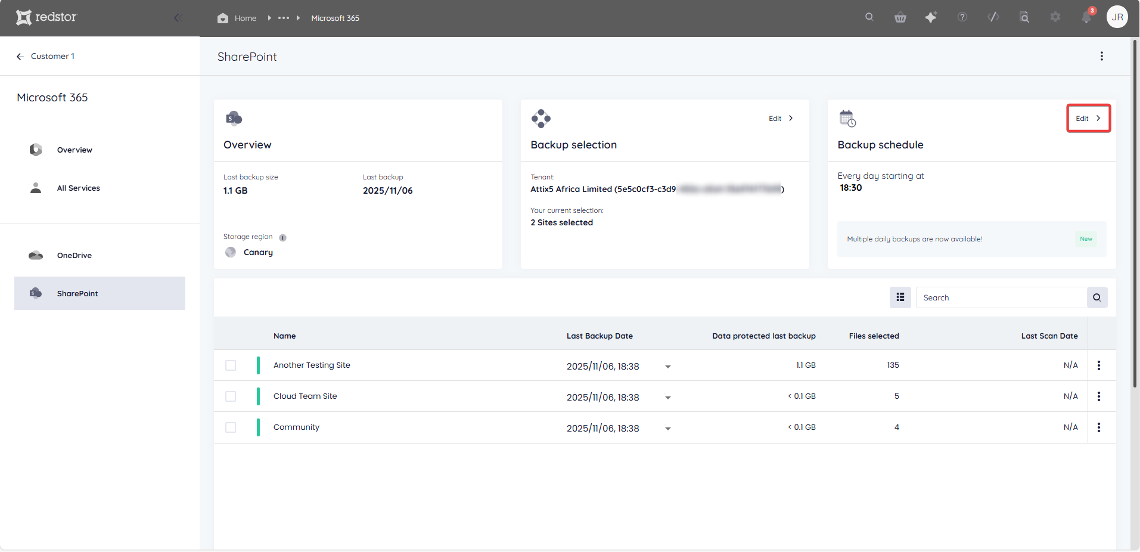Open row actions for Community
Screen dimensions: 1140x552
pyautogui.click(x=1099, y=427)
